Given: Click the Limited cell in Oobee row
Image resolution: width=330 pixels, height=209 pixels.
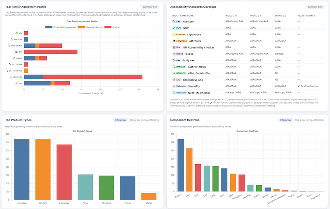Looking at the screenshot, I should click(x=279, y=54).
